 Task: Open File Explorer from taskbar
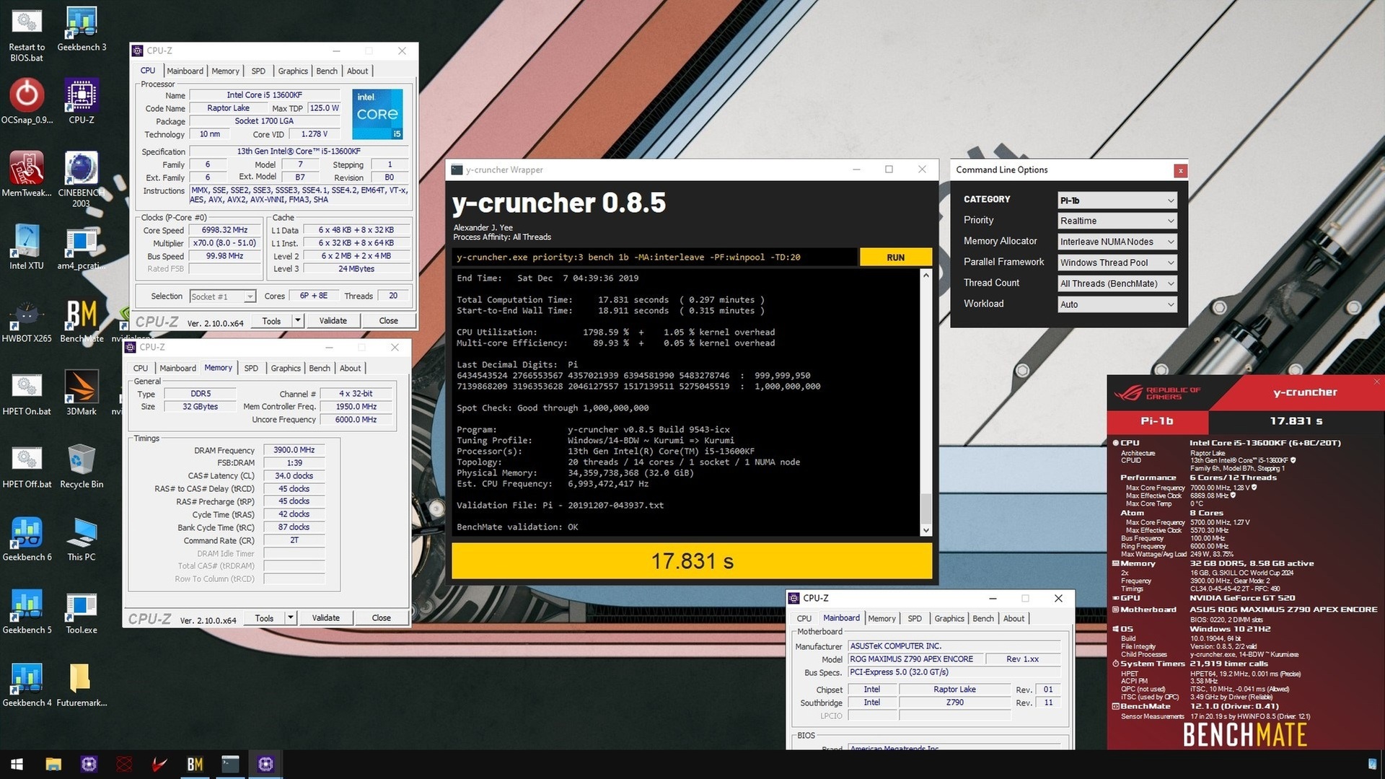53,764
